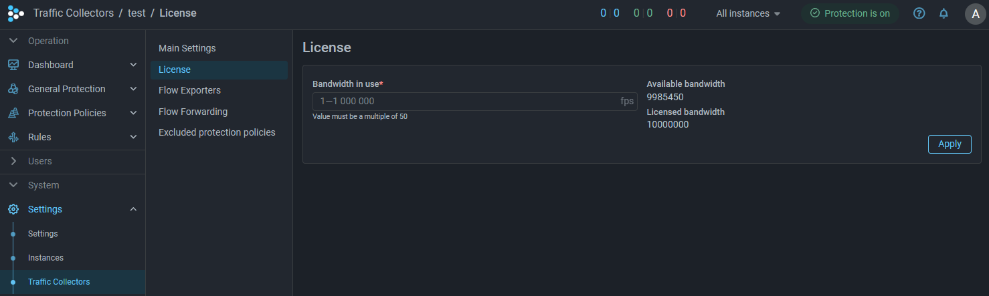Click the Apply button
Image resolution: width=989 pixels, height=296 pixels.
pos(949,144)
